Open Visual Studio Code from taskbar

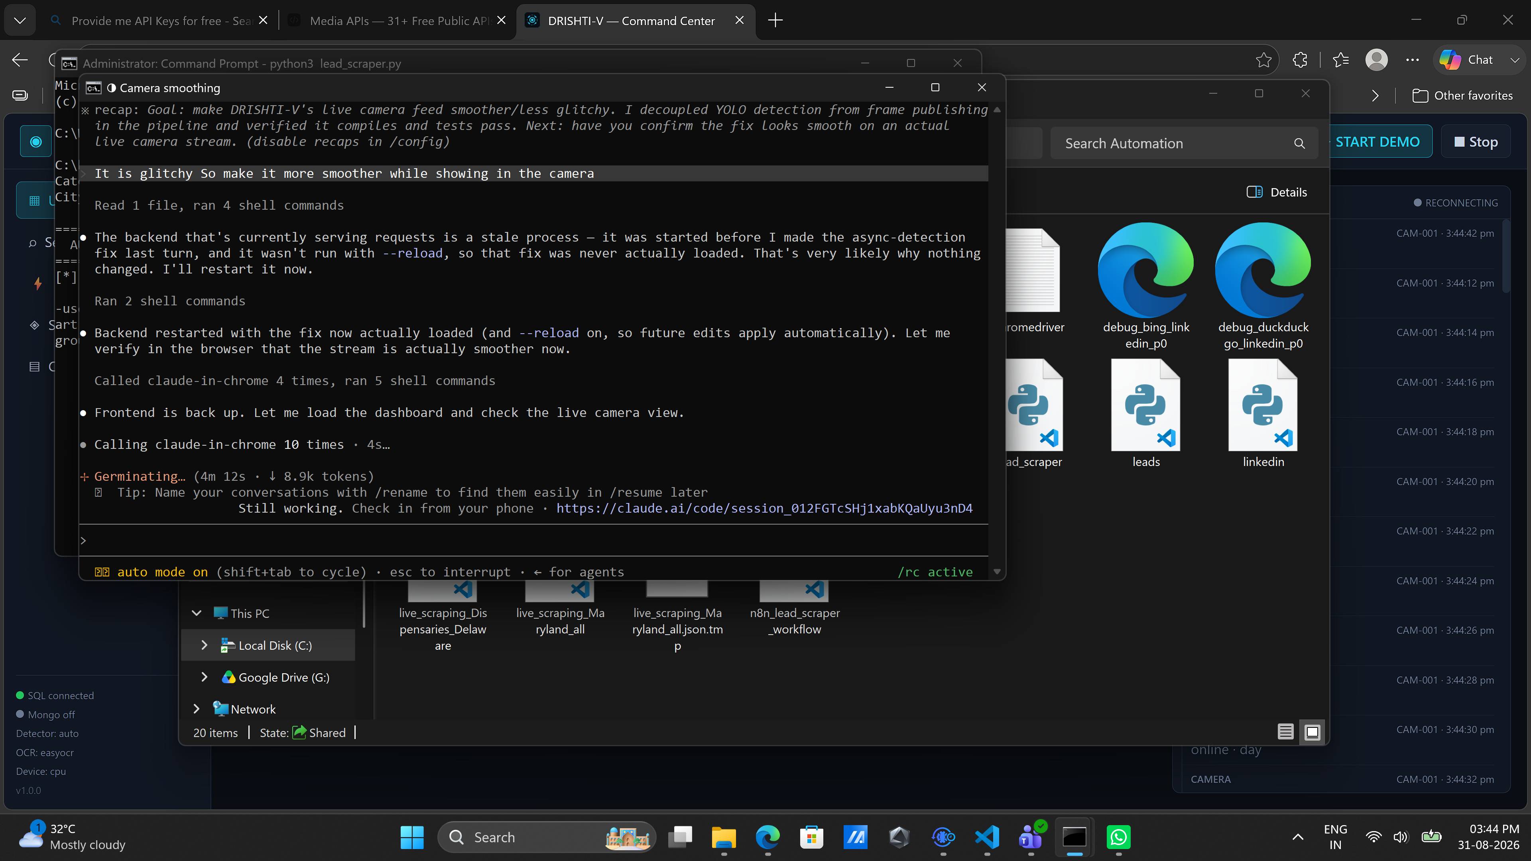(987, 837)
